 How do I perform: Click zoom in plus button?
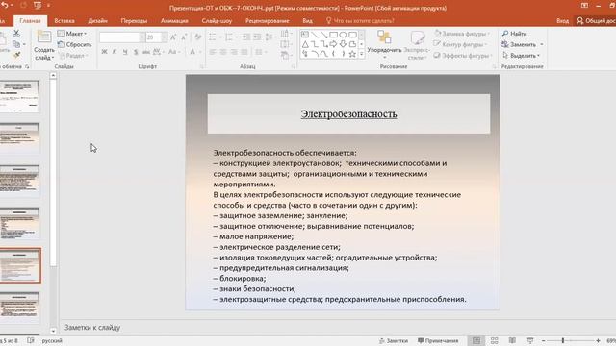(598, 340)
